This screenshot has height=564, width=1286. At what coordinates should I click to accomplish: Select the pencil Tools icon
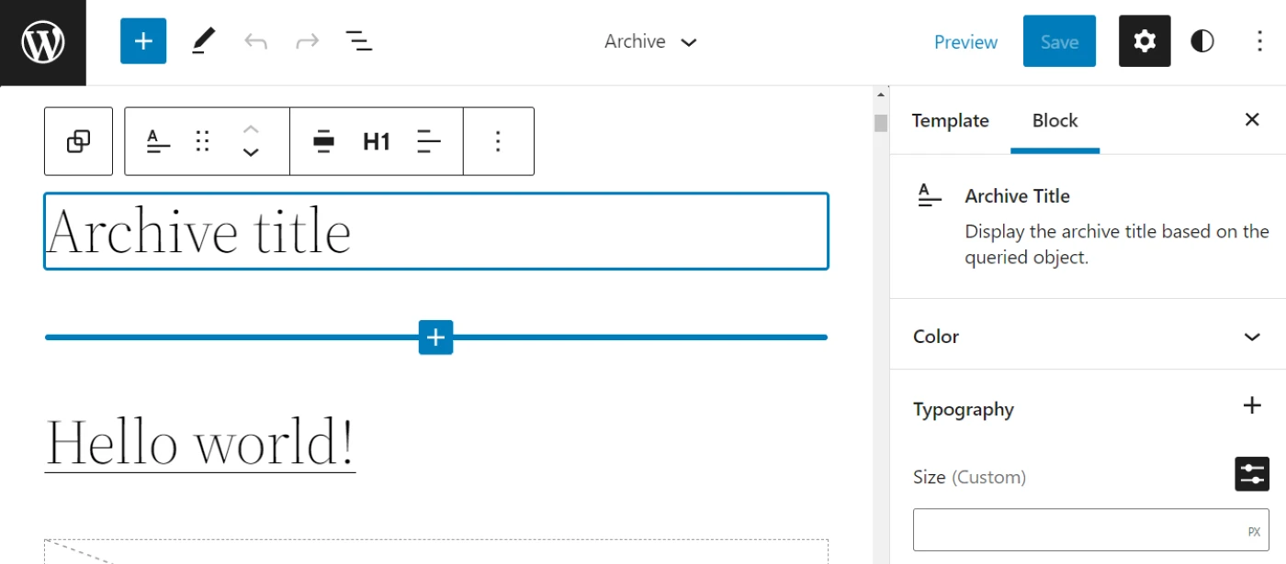(x=204, y=41)
